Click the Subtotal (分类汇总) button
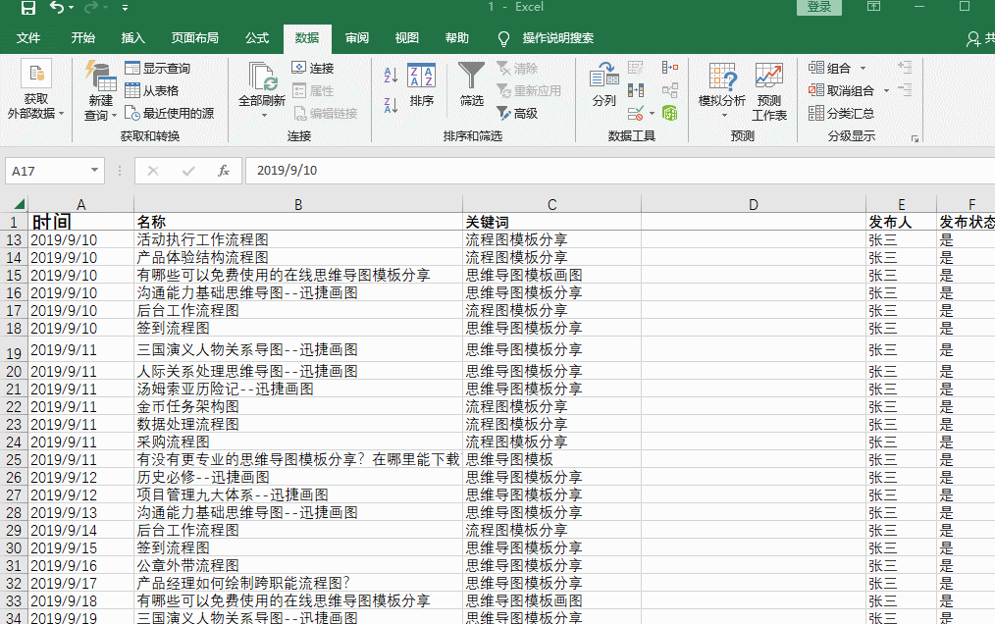This screenshot has width=995, height=624. click(x=842, y=114)
